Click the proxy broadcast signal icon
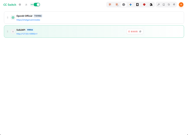188x135 pixels. tap(32, 5)
